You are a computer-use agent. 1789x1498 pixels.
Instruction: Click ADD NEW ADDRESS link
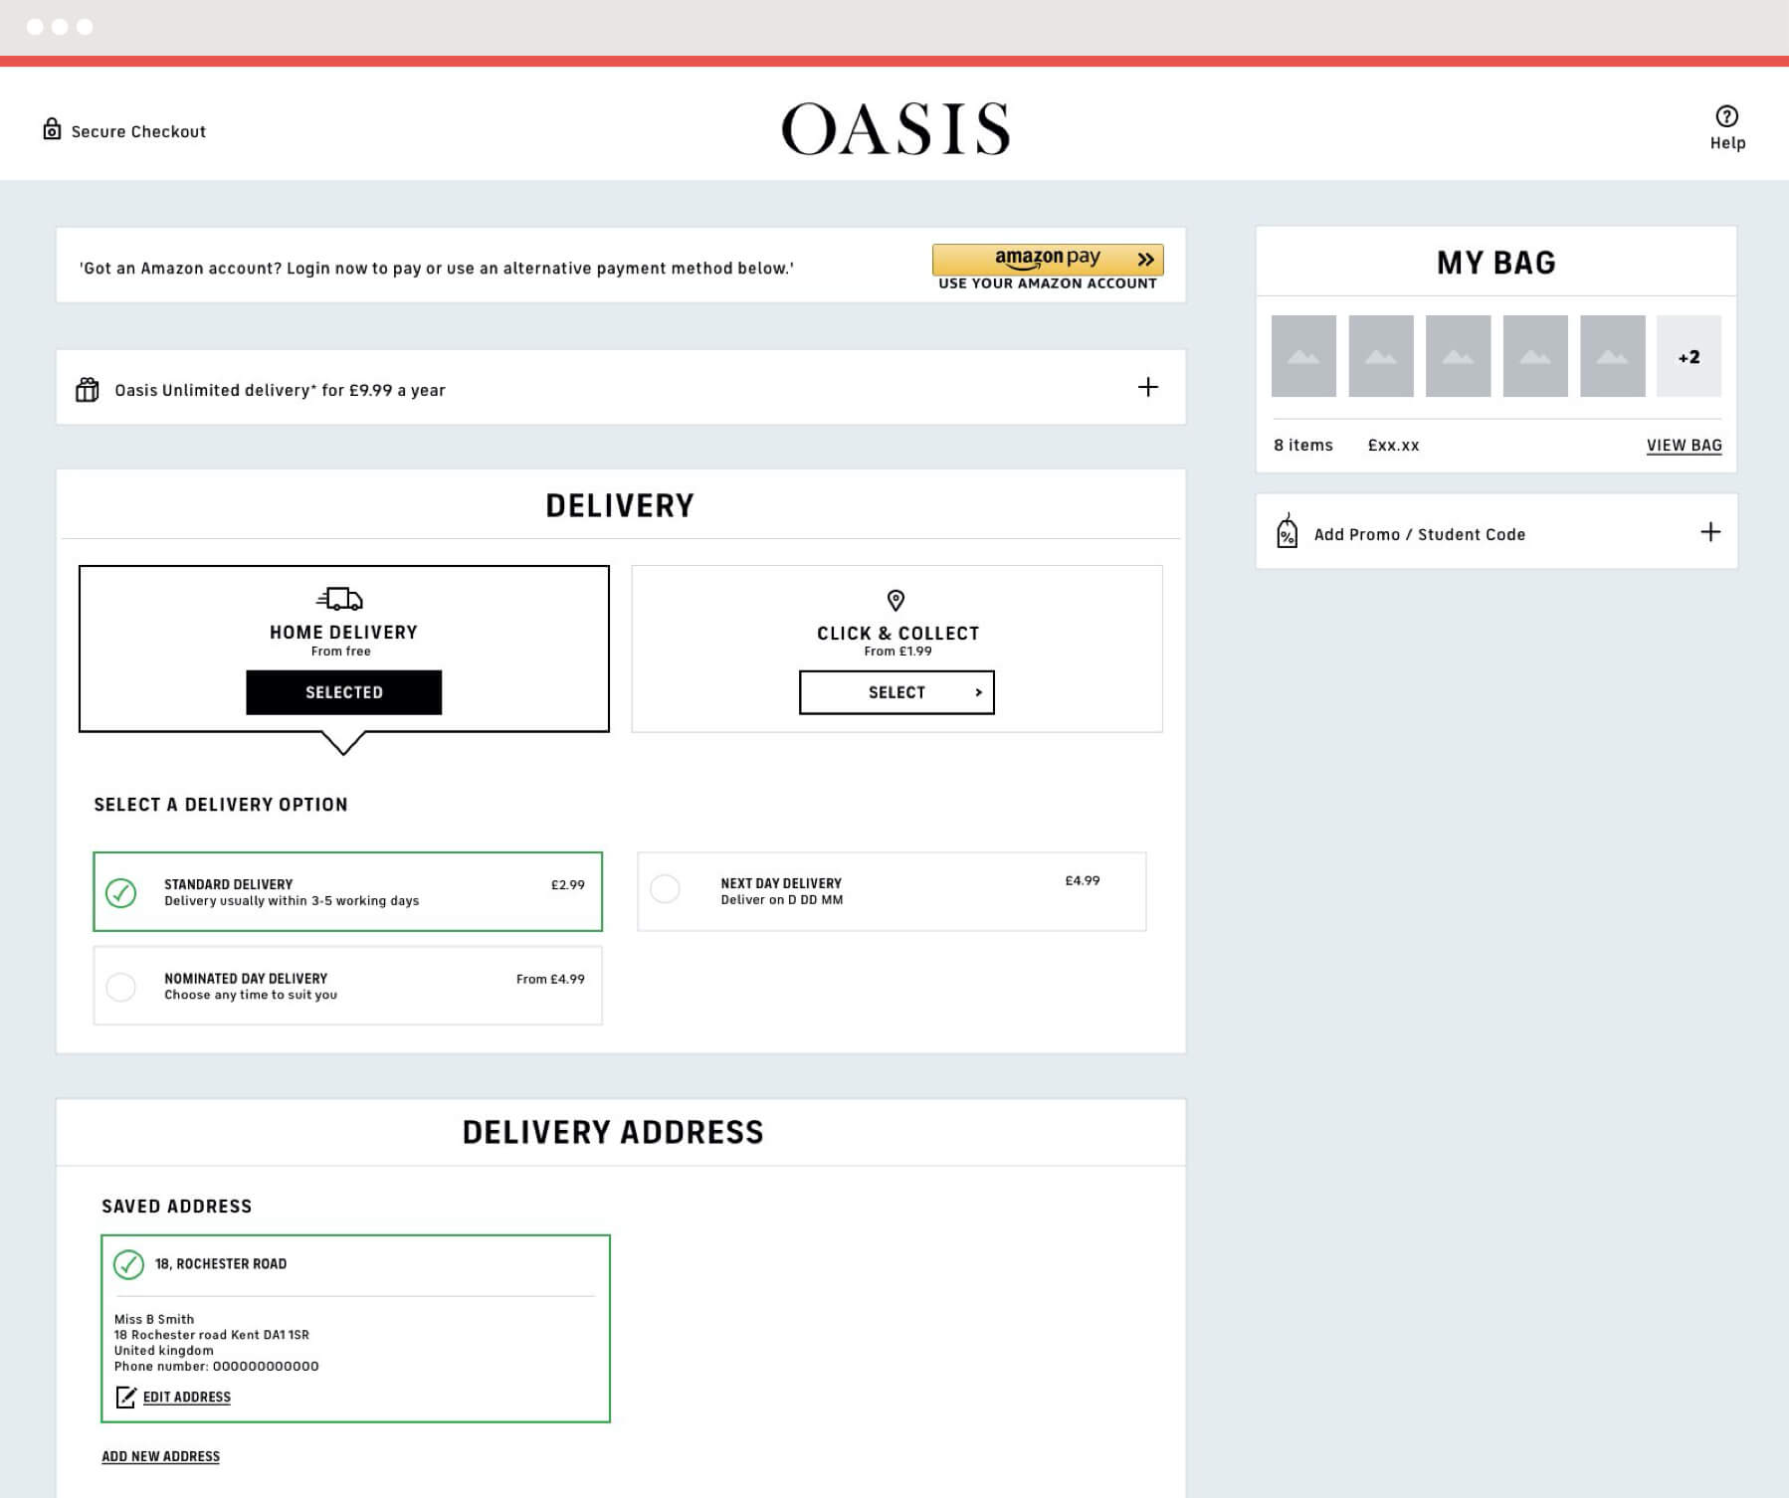point(160,1456)
